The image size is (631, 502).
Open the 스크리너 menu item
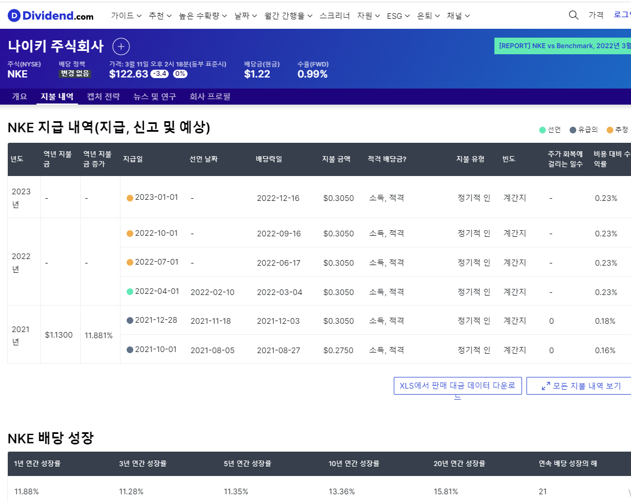tap(335, 15)
